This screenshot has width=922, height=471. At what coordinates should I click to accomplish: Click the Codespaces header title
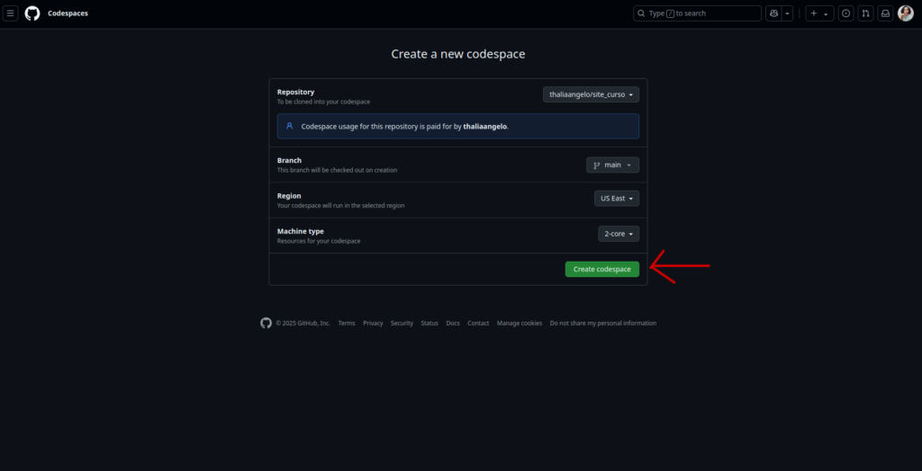(x=68, y=13)
